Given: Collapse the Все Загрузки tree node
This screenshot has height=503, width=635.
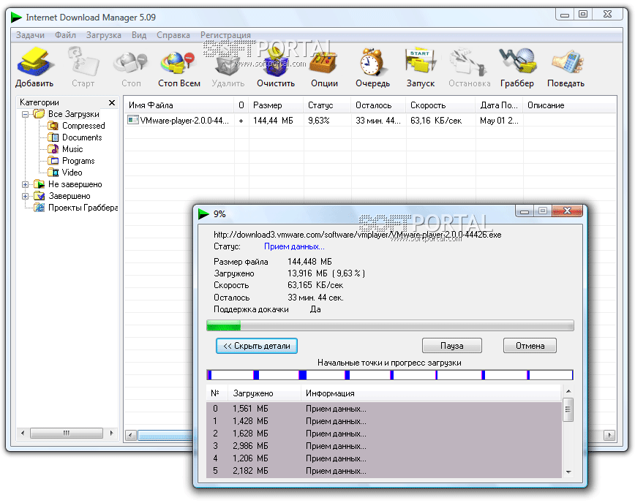Looking at the screenshot, I should coord(26,114).
